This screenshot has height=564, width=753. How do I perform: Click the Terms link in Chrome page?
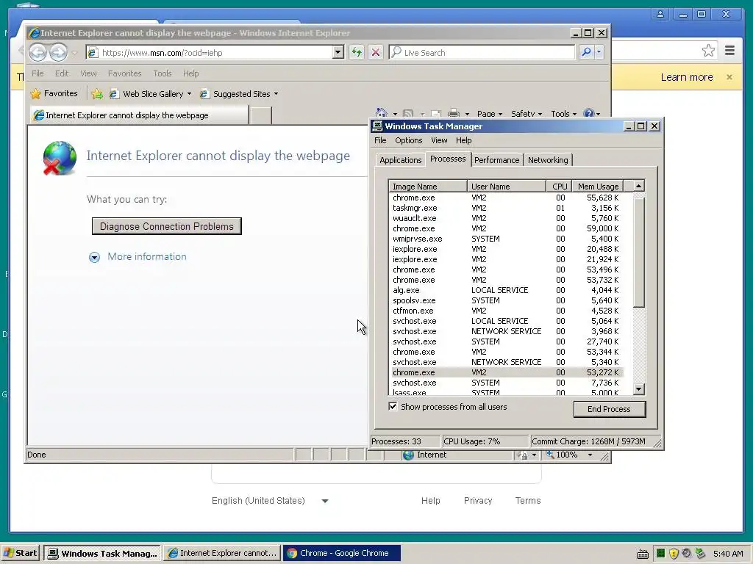click(x=528, y=501)
